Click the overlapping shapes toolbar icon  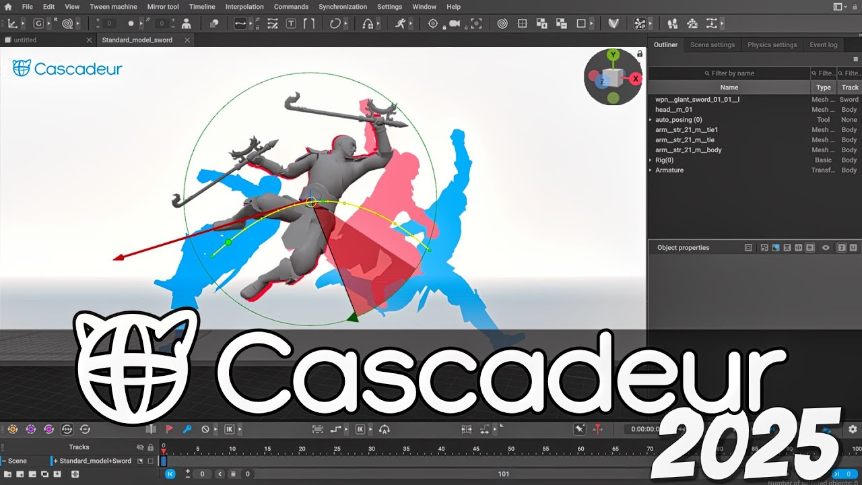[x=214, y=24]
